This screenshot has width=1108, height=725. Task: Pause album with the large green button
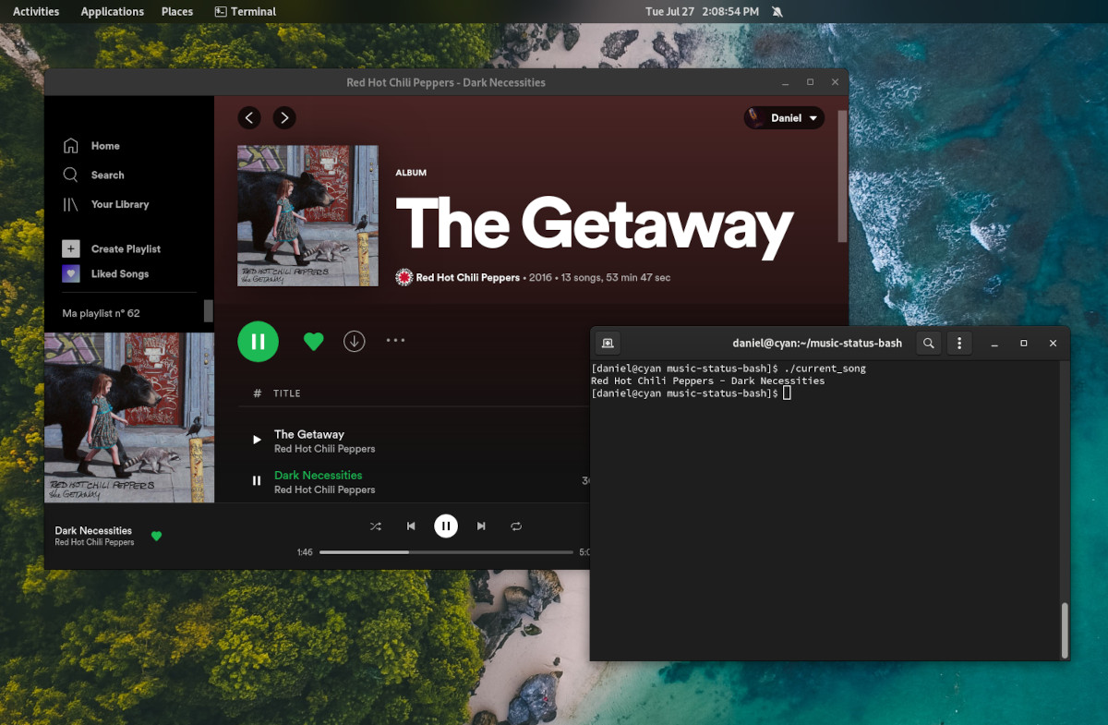[x=259, y=342]
